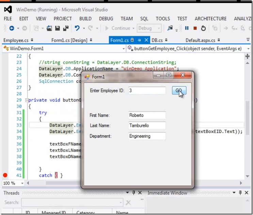Expand the Undo history dropdown arrow

pyautogui.click(x=84, y=28)
